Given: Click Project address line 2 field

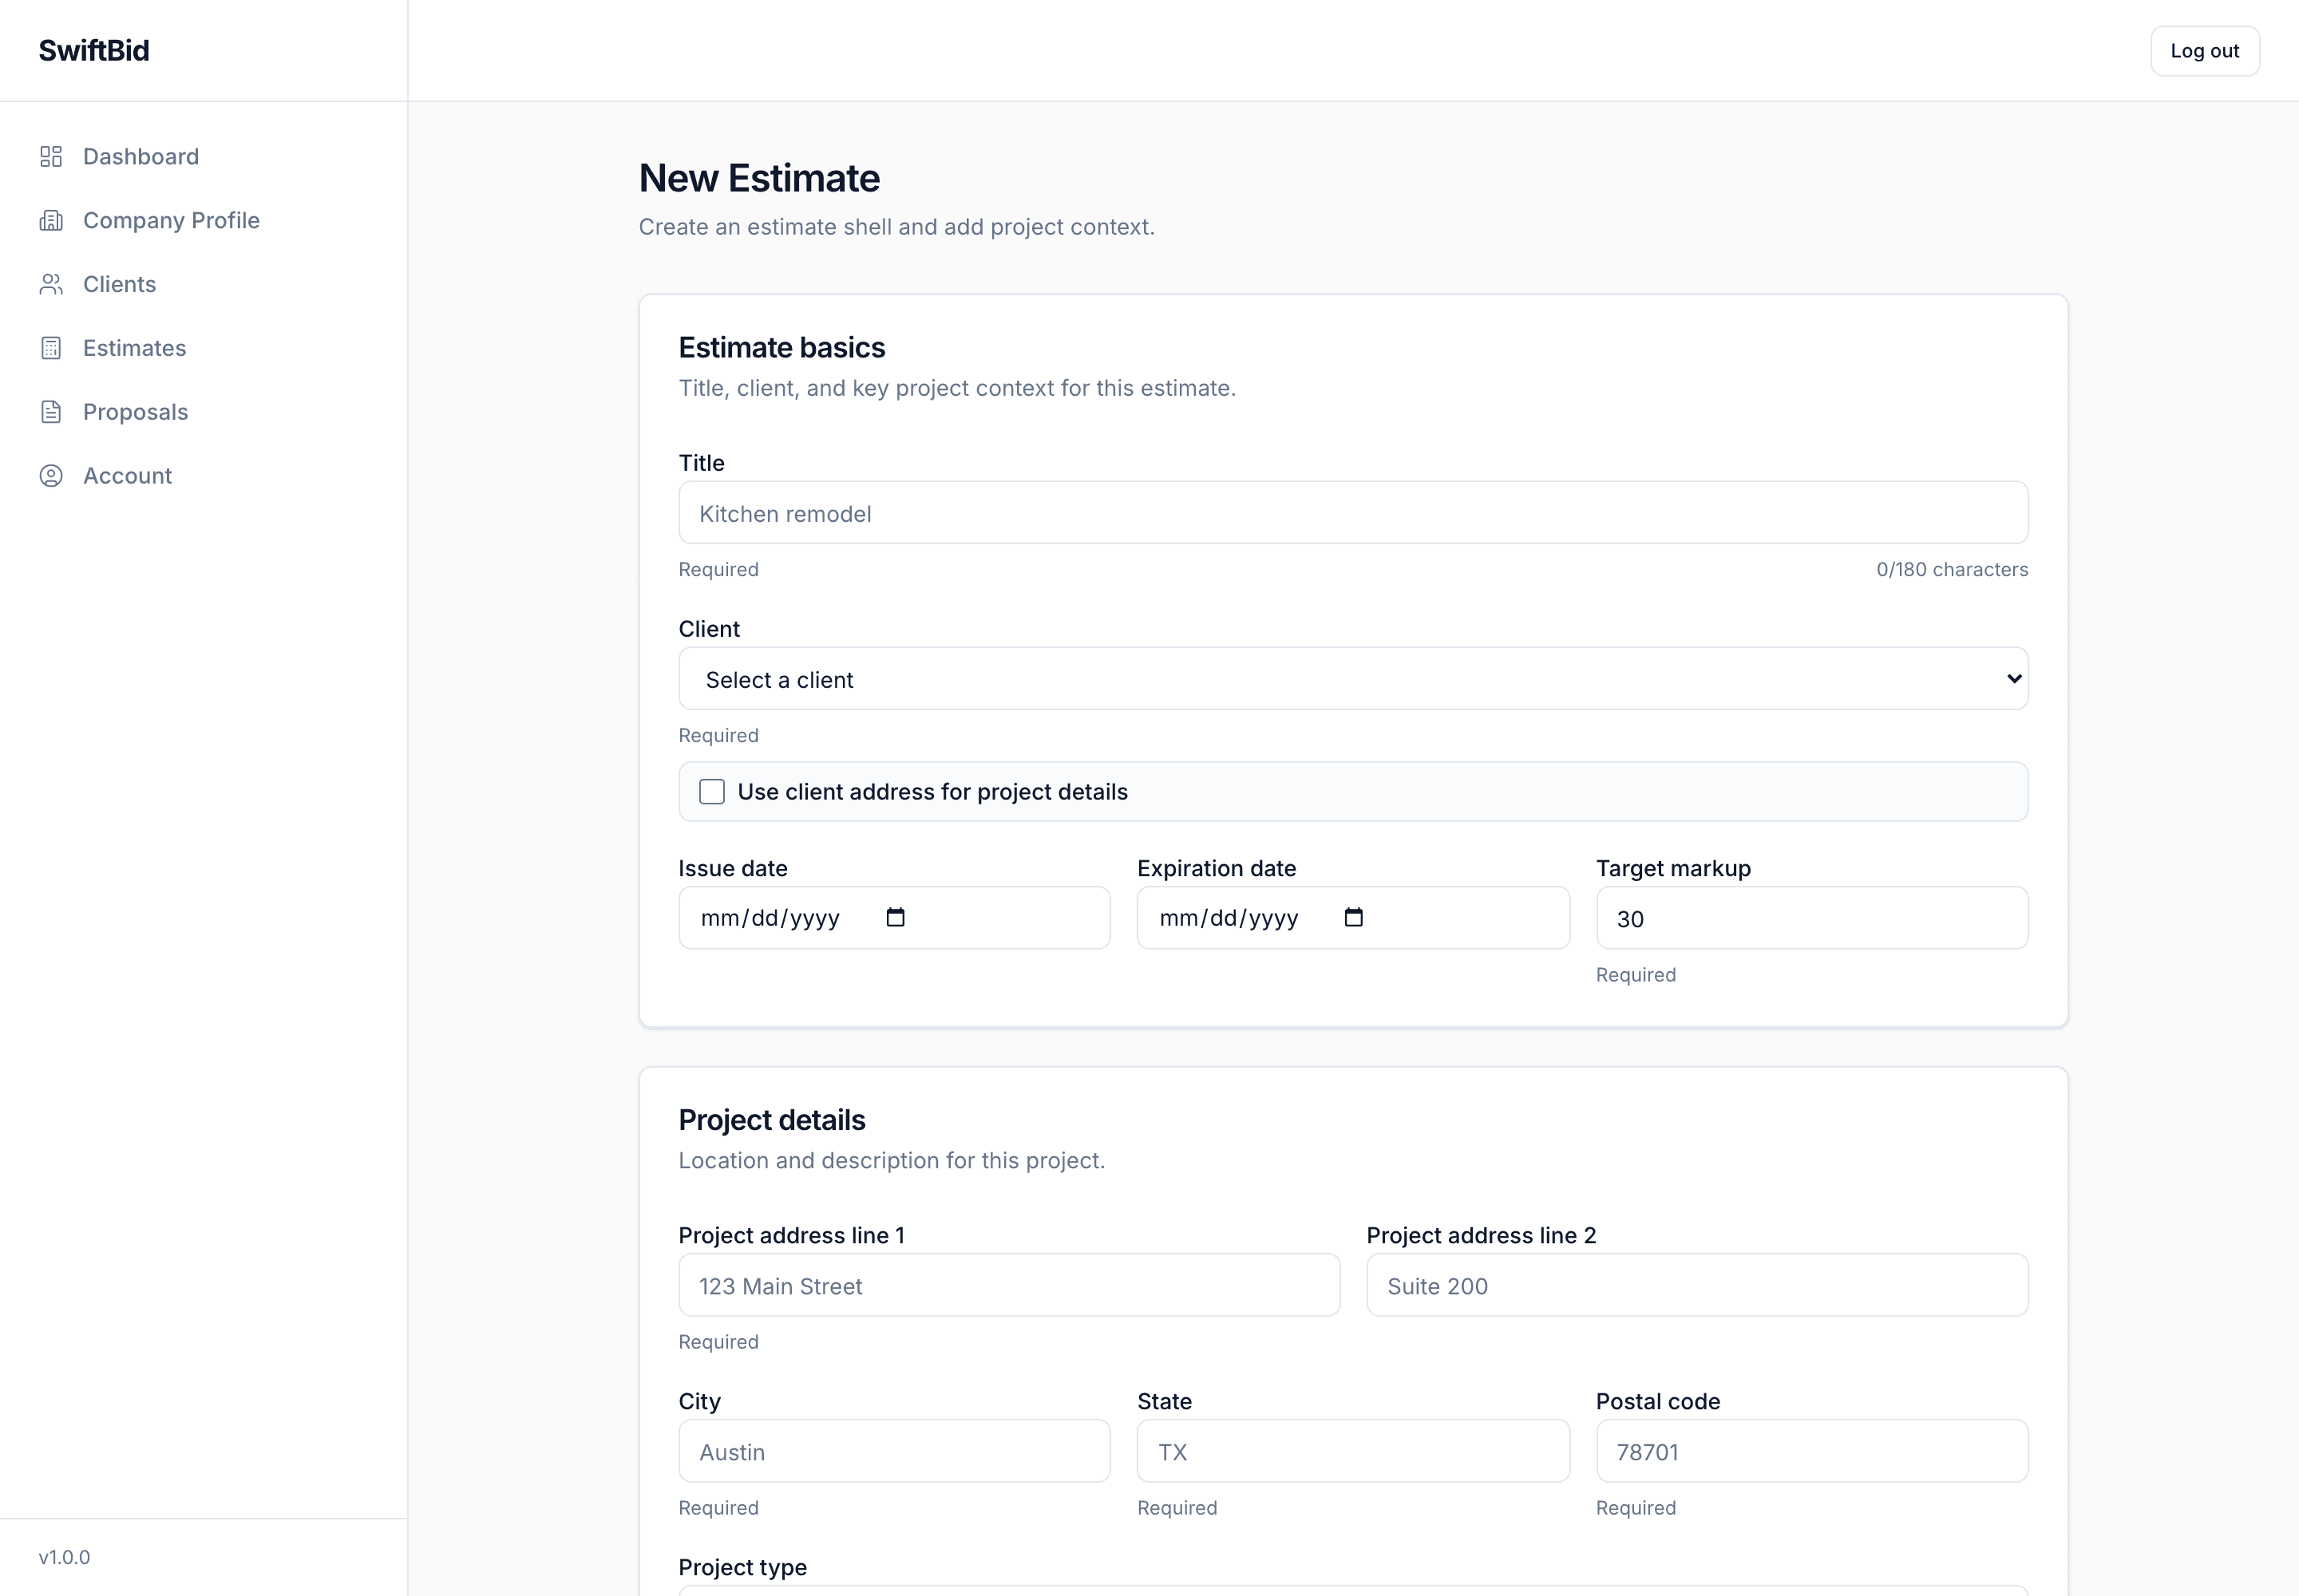Looking at the screenshot, I should [1697, 1285].
